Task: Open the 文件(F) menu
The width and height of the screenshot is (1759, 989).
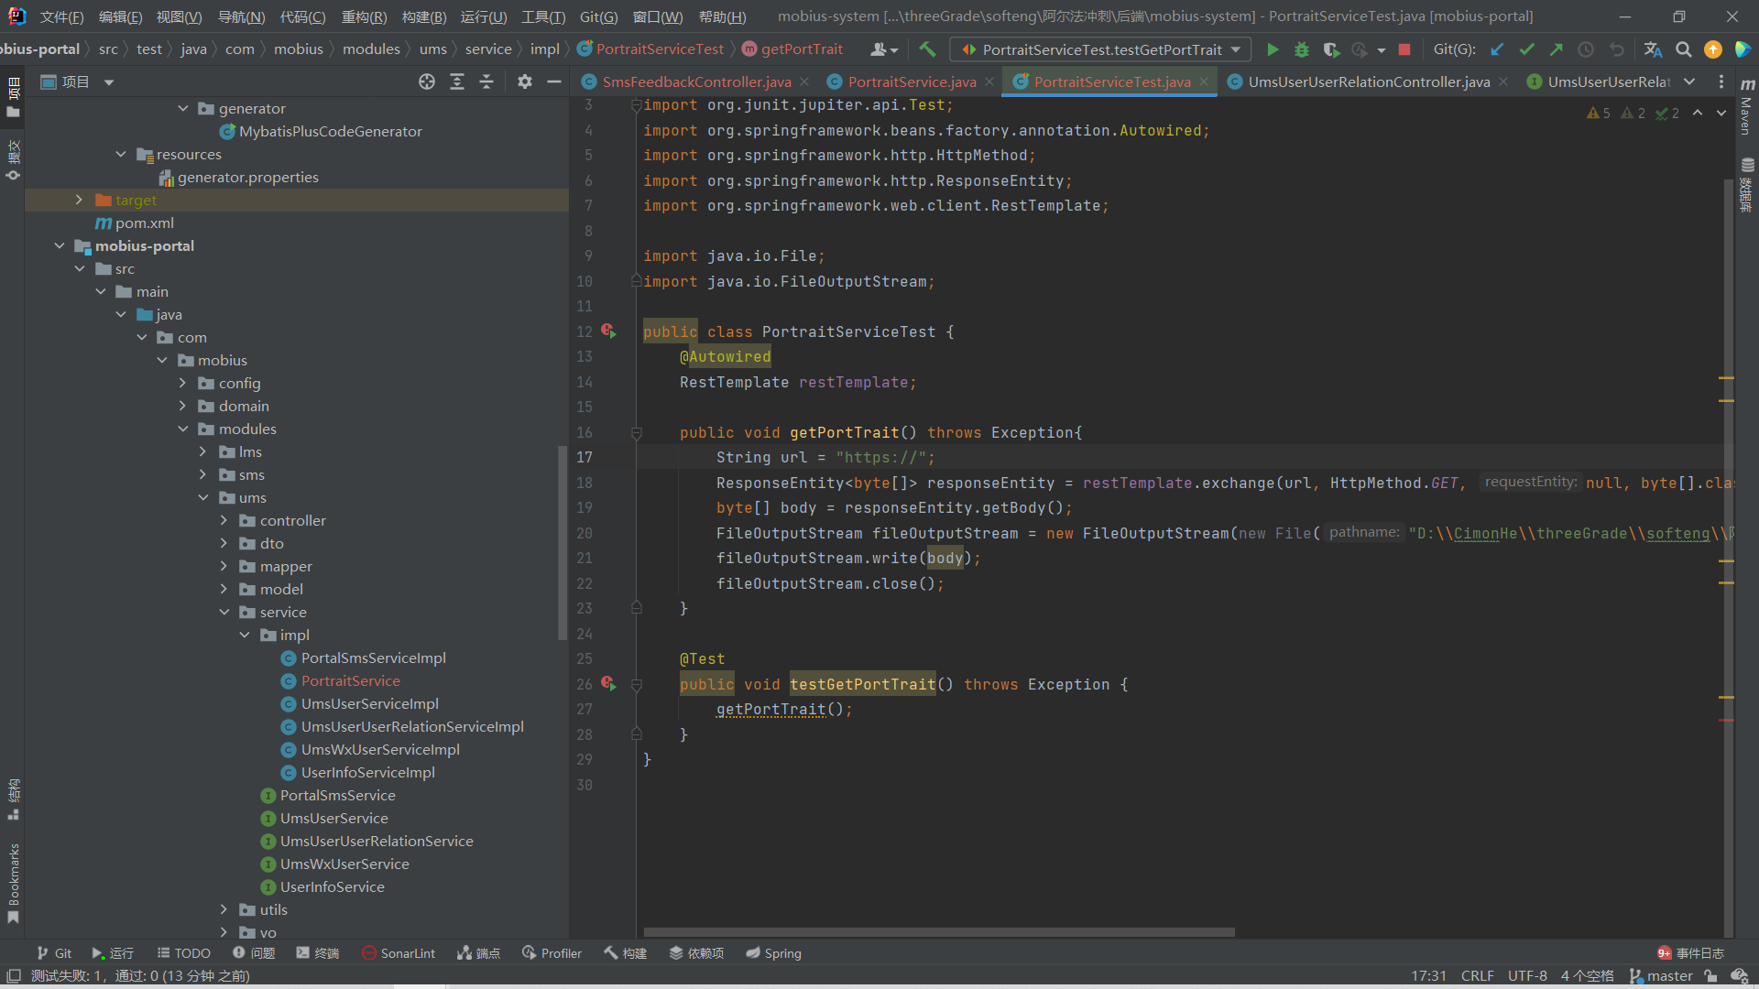Action: [61, 16]
